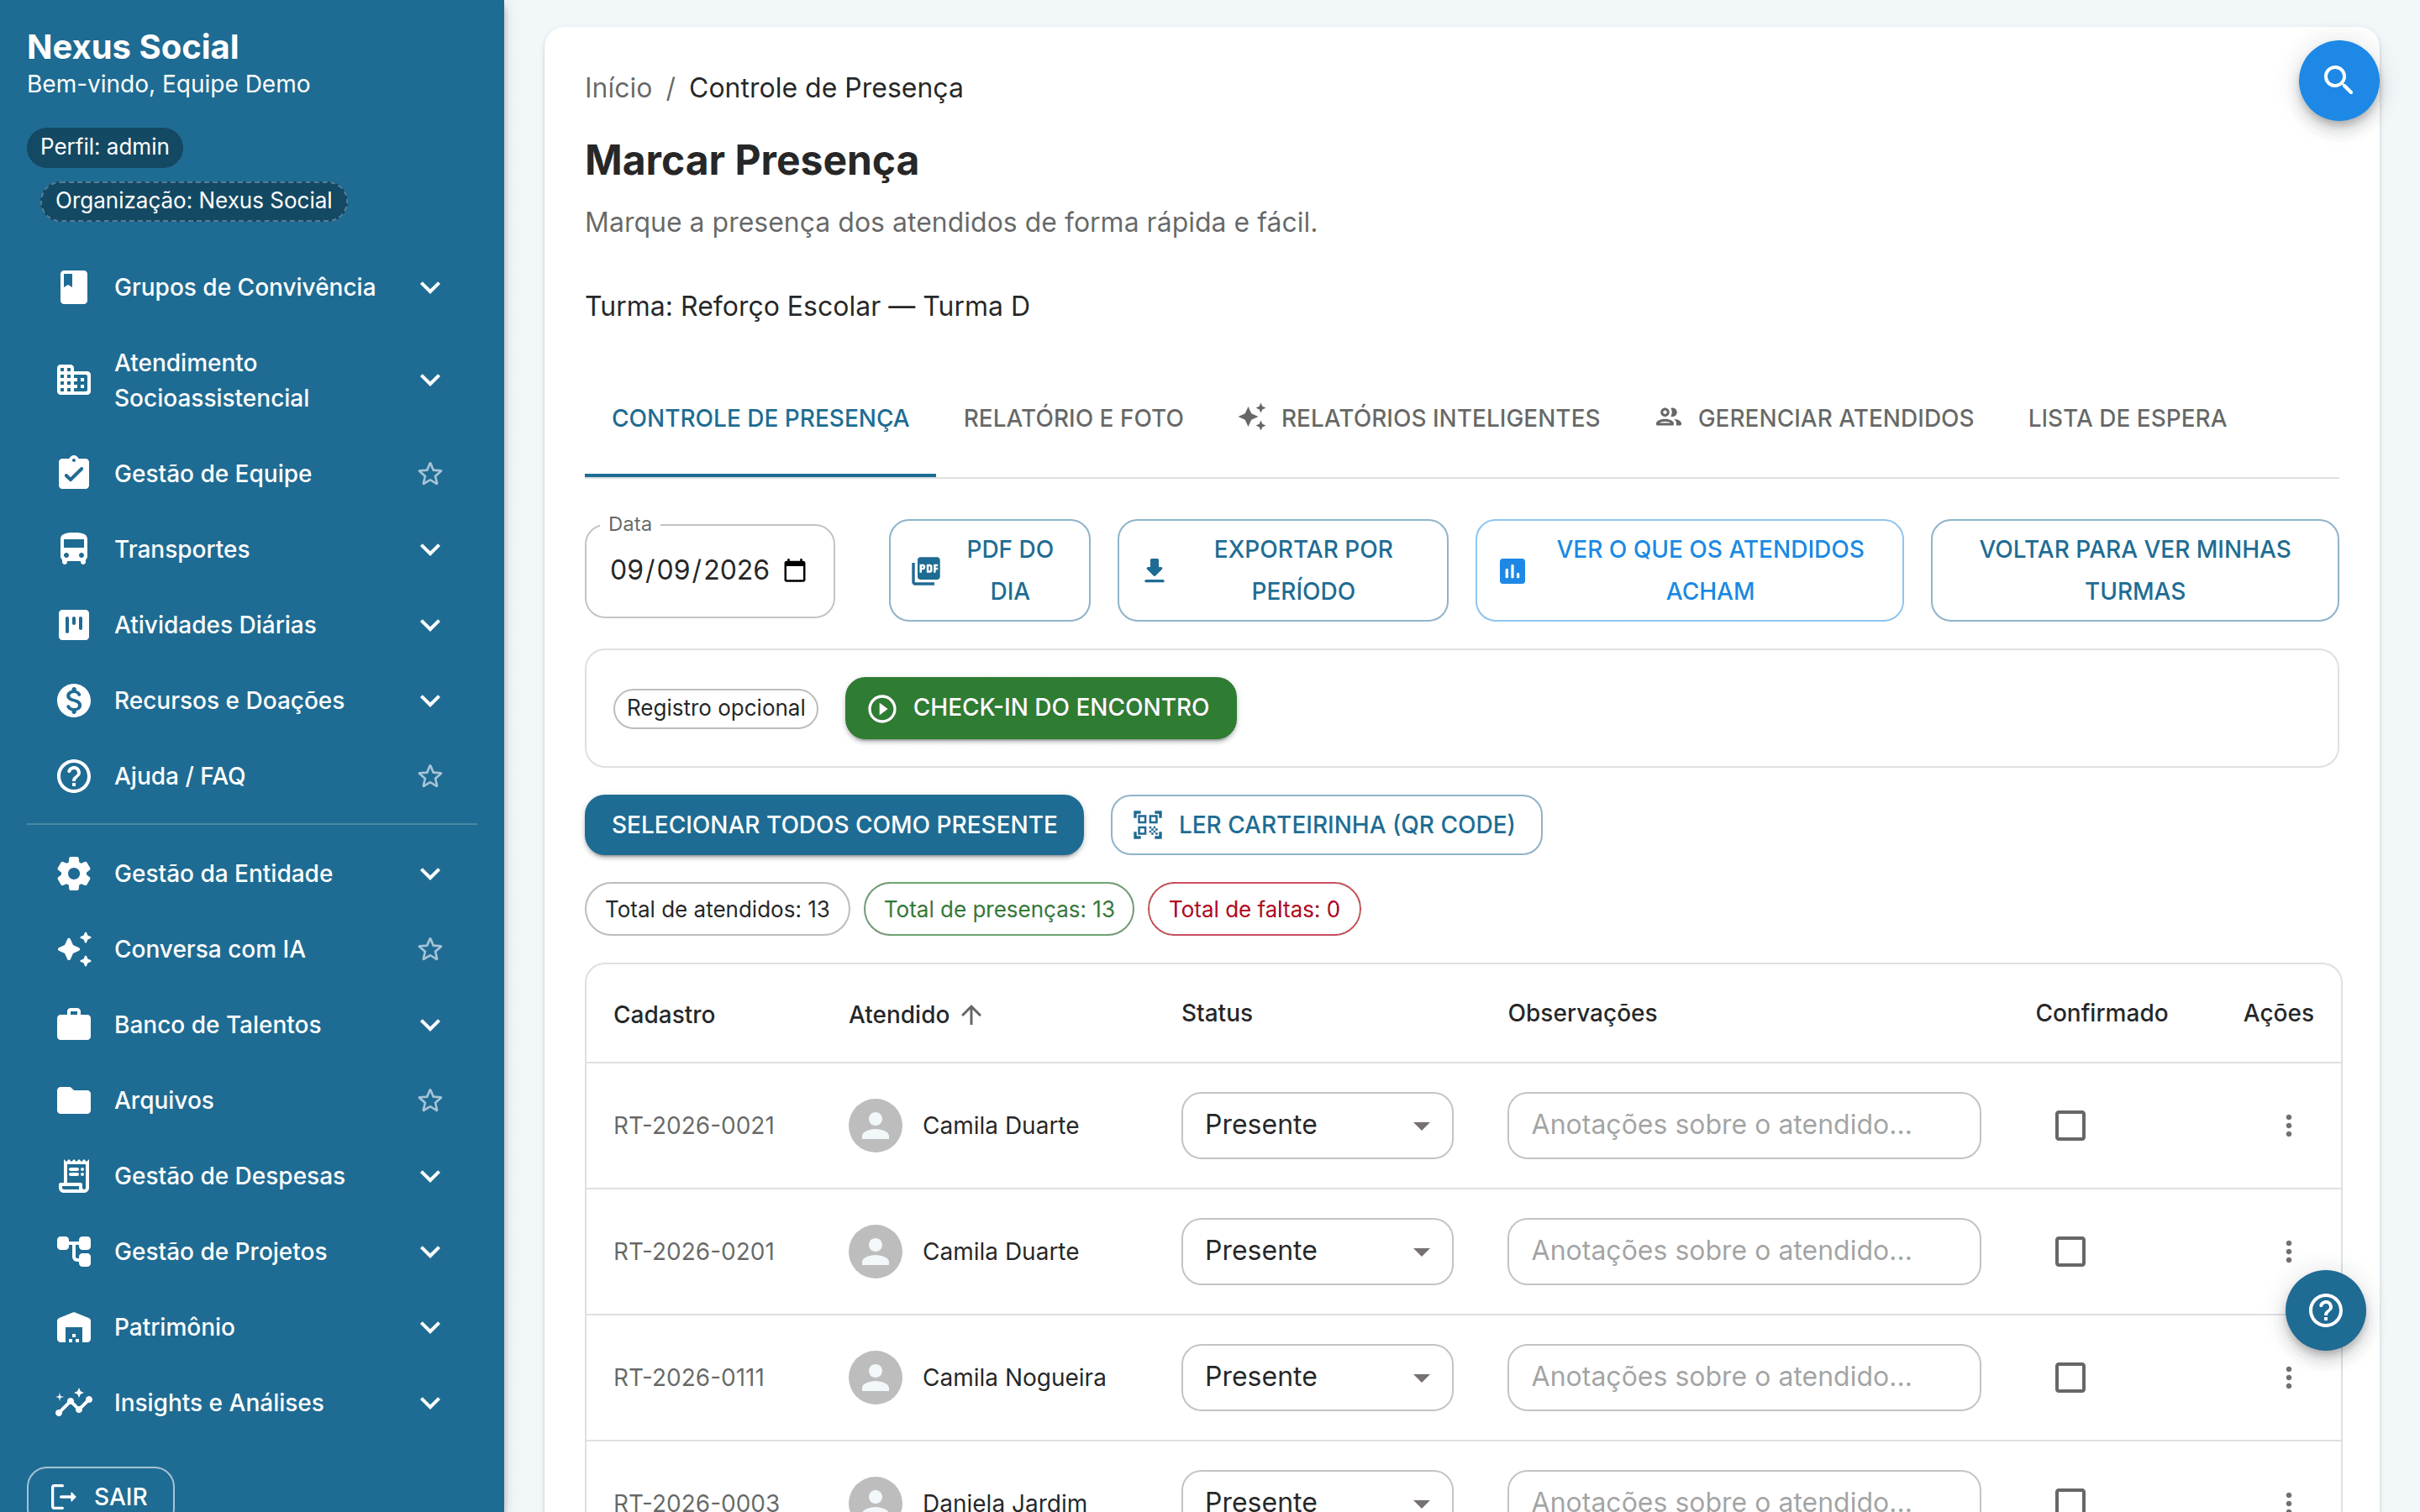Screen dimensions: 2420x1512
Task: Click the star beside Arquivos
Action: pyautogui.click(x=430, y=1100)
